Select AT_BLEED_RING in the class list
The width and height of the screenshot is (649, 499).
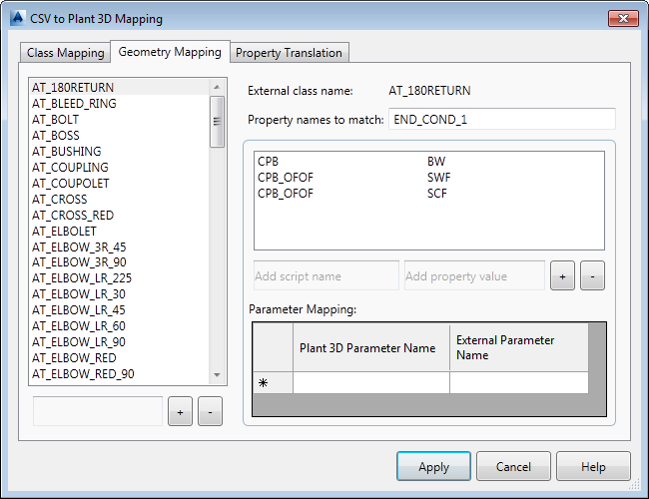coord(120,104)
